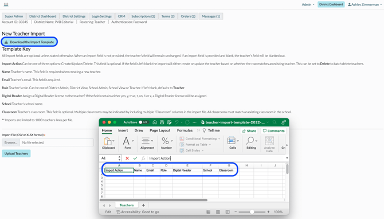Add a new sheet with plus button
This screenshot has height=219, width=384.
click(143, 205)
